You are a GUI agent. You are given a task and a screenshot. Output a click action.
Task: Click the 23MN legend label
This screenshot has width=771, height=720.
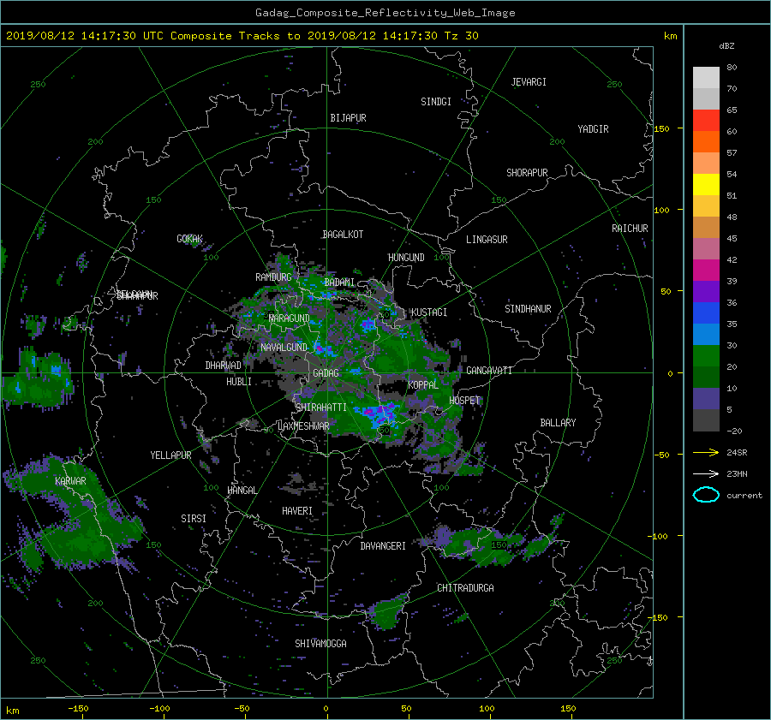click(737, 473)
